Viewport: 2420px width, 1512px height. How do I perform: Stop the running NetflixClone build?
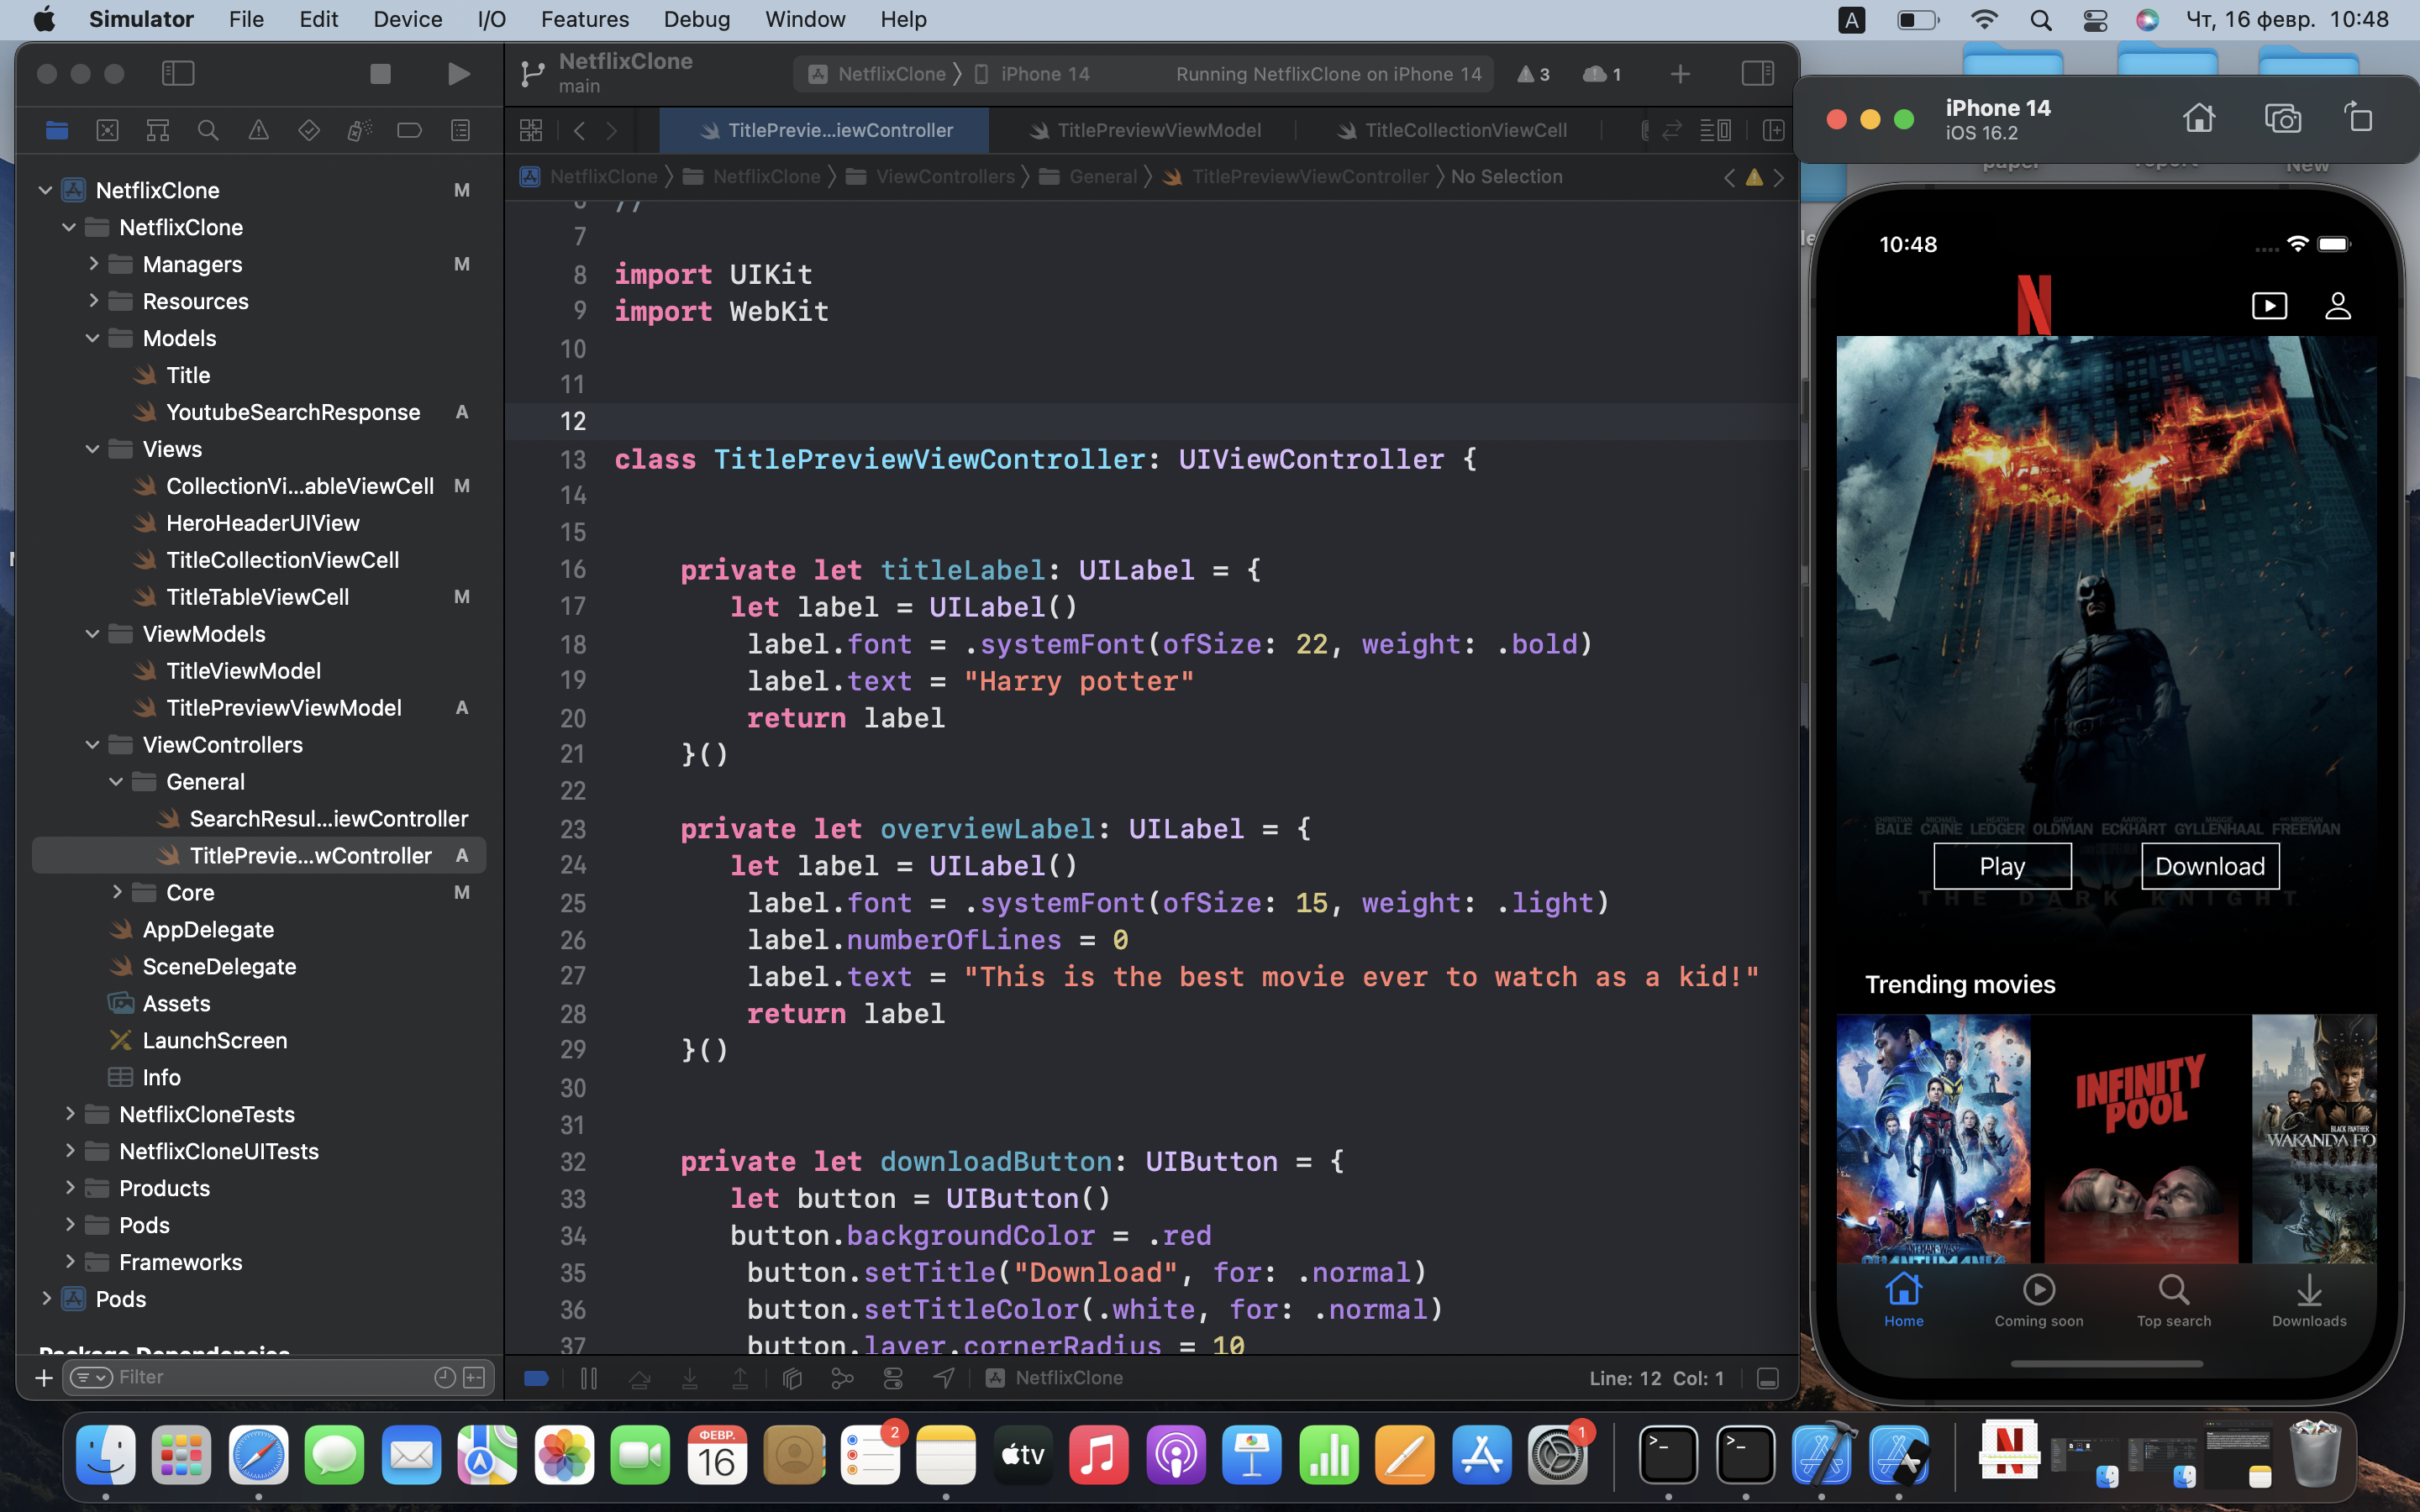pos(380,73)
